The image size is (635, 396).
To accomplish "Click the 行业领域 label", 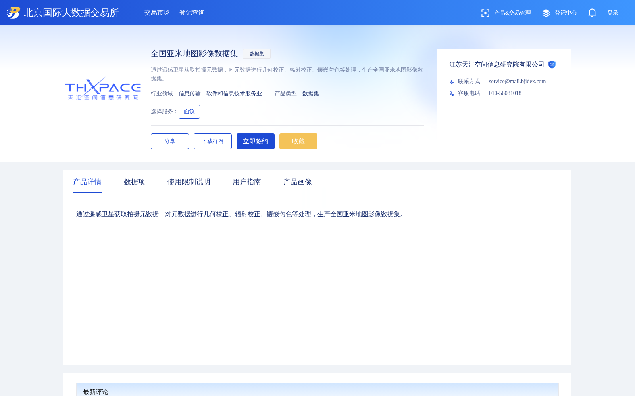I will [x=164, y=94].
